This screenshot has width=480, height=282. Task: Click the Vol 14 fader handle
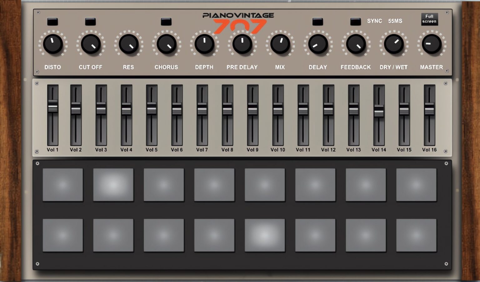pyautogui.click(x=379, y=111)
